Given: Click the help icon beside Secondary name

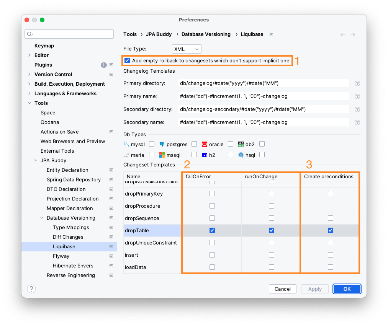Looking at the screenshot, I should click(x=357, y=122).
